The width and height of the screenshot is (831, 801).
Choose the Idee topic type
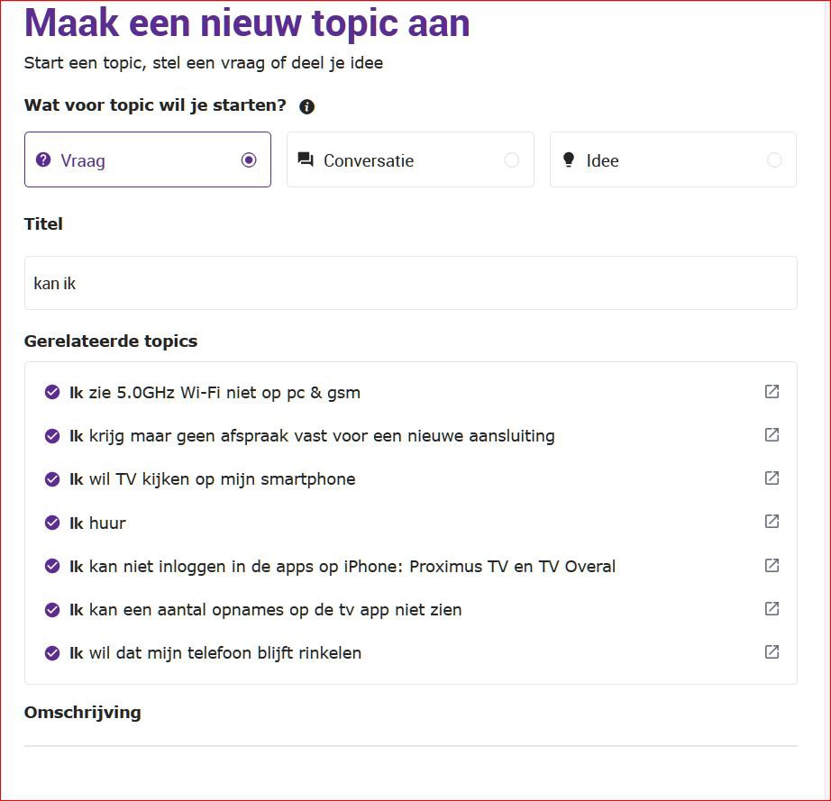[673, 159]
